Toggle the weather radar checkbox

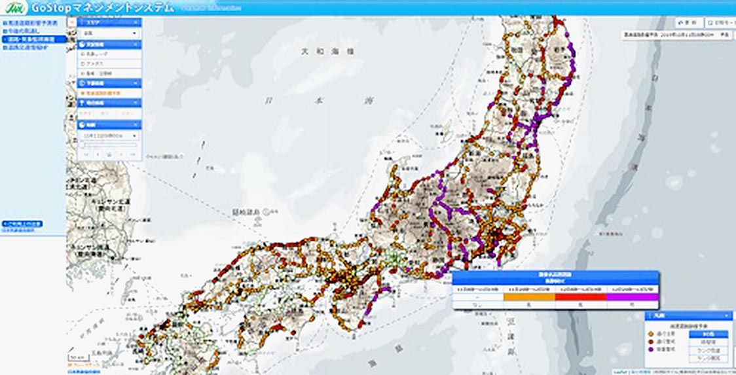coord(82,54)
